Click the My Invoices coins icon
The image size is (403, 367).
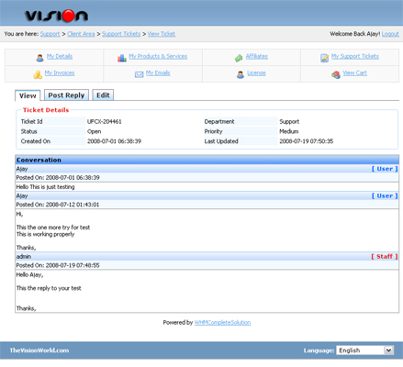tap(38, 74)
